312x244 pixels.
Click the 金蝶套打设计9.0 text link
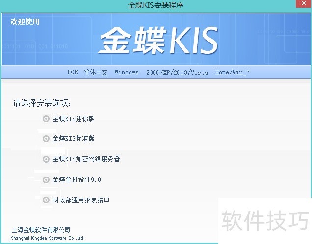[77, 180]
